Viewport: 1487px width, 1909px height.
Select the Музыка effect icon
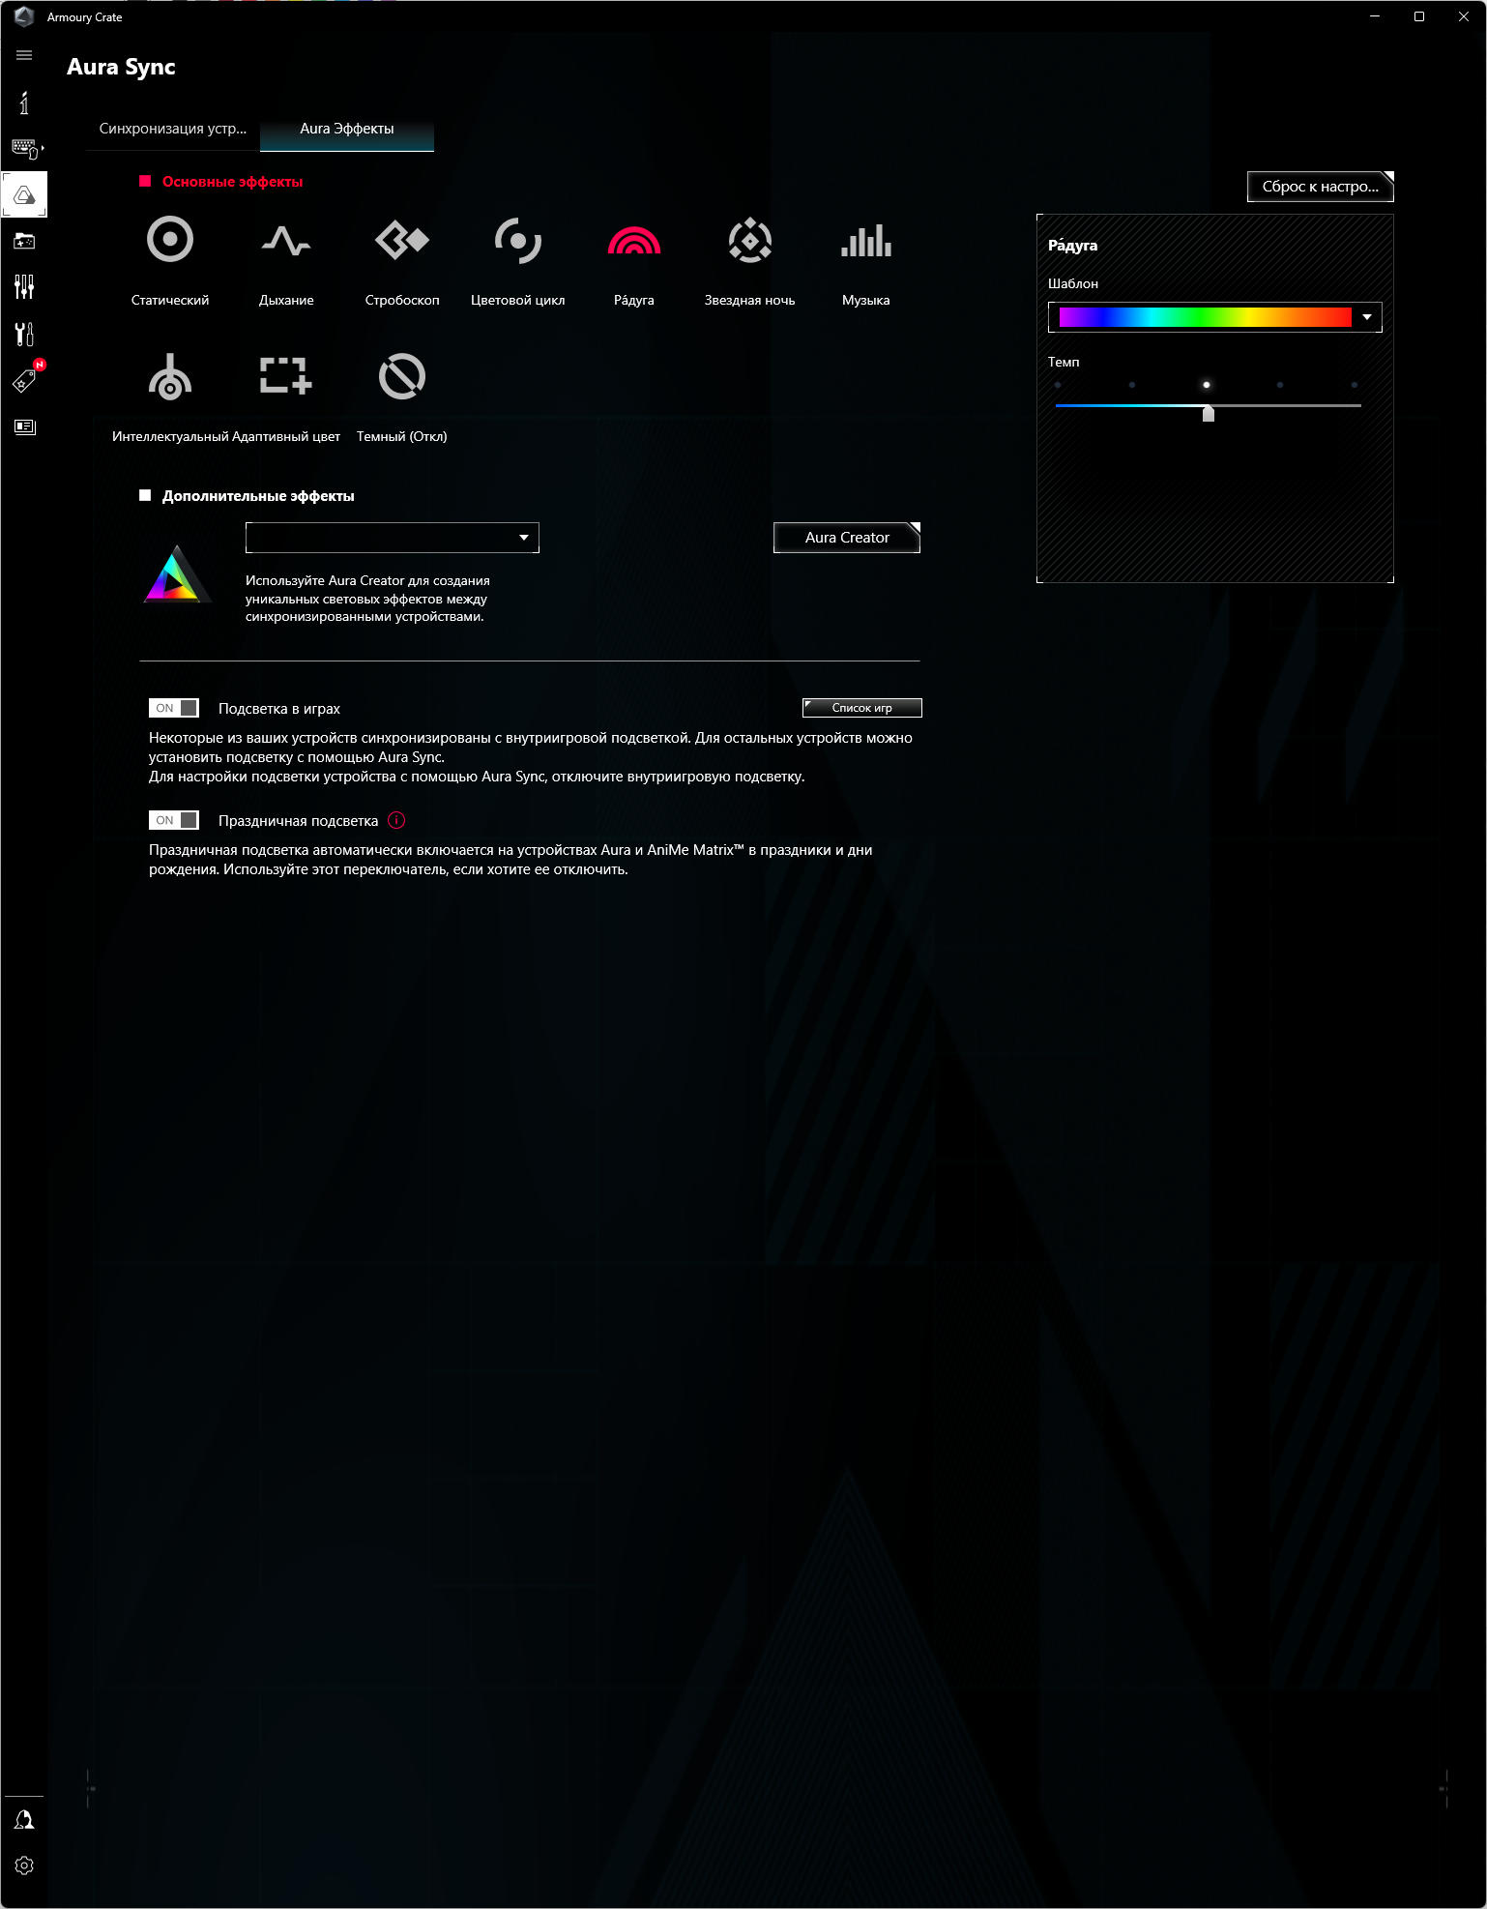tap(866, 240)
